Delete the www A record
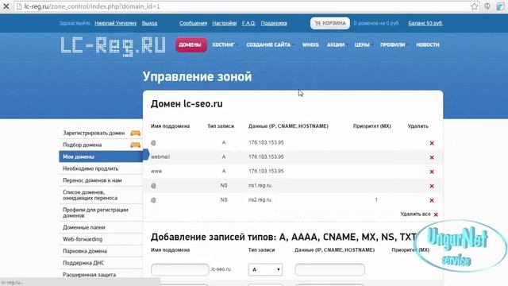The height and width of the screenshot is (286, 508). (432, 172)
